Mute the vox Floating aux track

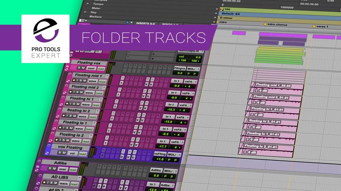[64, 153]
